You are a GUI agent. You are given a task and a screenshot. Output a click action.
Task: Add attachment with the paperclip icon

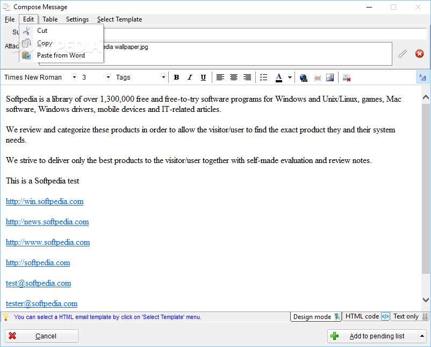pos(403,54)
